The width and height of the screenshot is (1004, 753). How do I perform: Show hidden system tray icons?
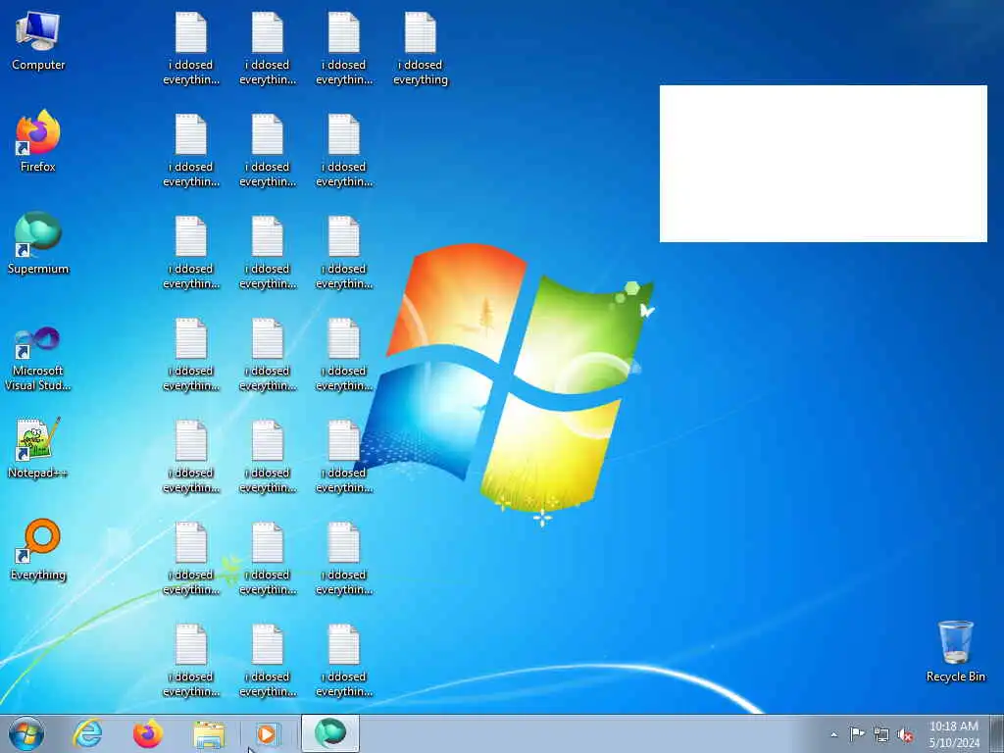click(x=833, y=734)
